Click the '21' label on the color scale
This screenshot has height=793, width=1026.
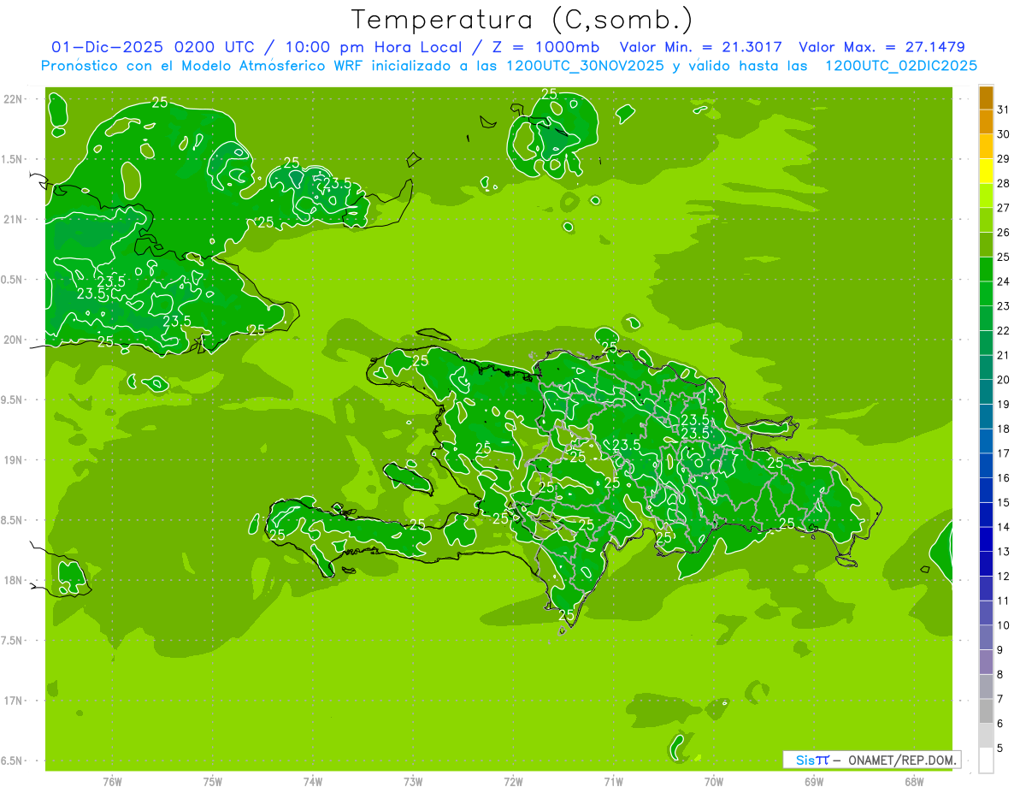pos(1003,355)
